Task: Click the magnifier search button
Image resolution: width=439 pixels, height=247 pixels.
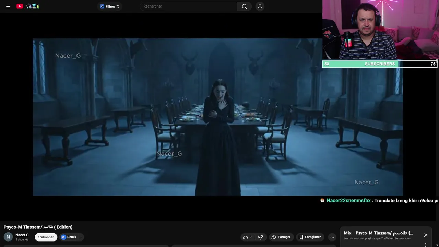Action: point(244,6)
